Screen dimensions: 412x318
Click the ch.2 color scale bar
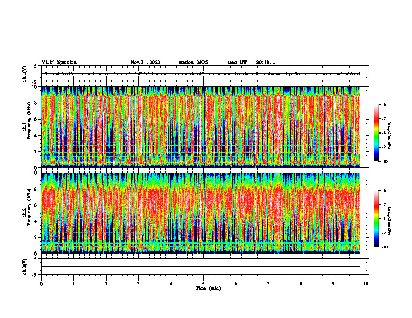click(x=376, y=219)
